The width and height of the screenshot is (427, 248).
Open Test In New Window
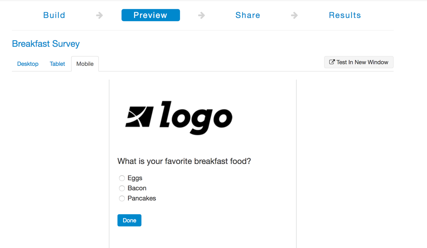359,62
